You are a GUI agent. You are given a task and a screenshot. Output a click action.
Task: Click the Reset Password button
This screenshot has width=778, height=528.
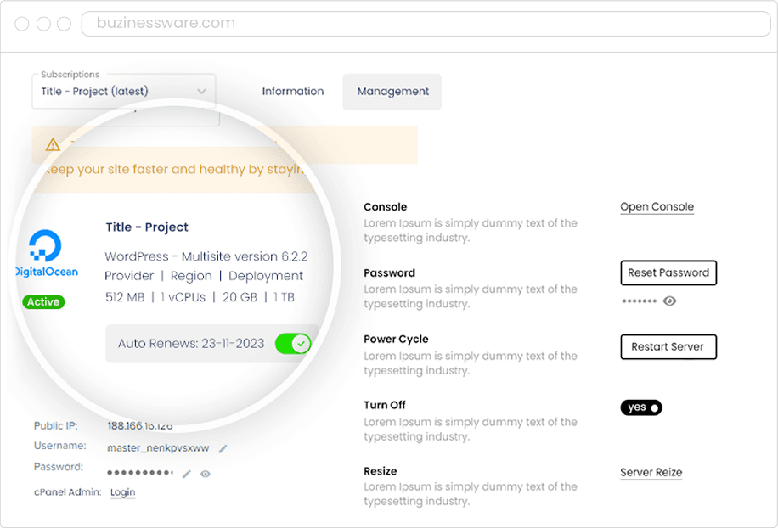click(668, 272)
